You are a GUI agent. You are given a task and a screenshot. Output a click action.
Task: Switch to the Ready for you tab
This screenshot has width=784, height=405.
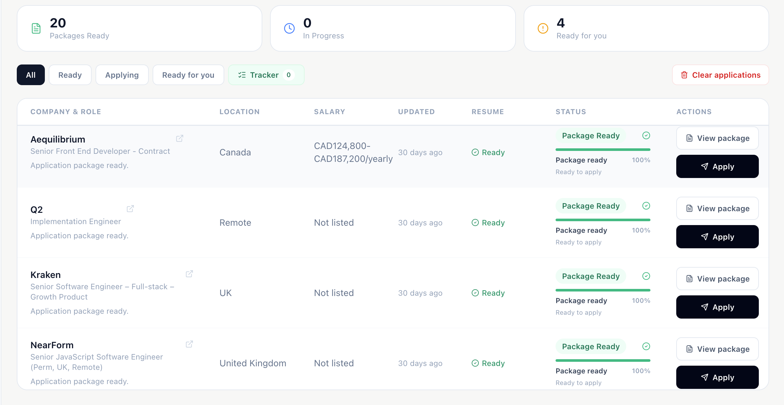[x=188, y=75]
